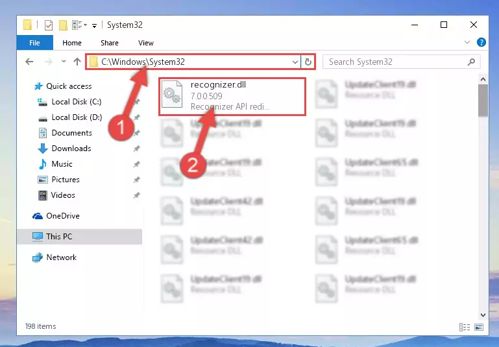Open Music in sidebar
Screen dimensions: 499x347
coord(62,164)
